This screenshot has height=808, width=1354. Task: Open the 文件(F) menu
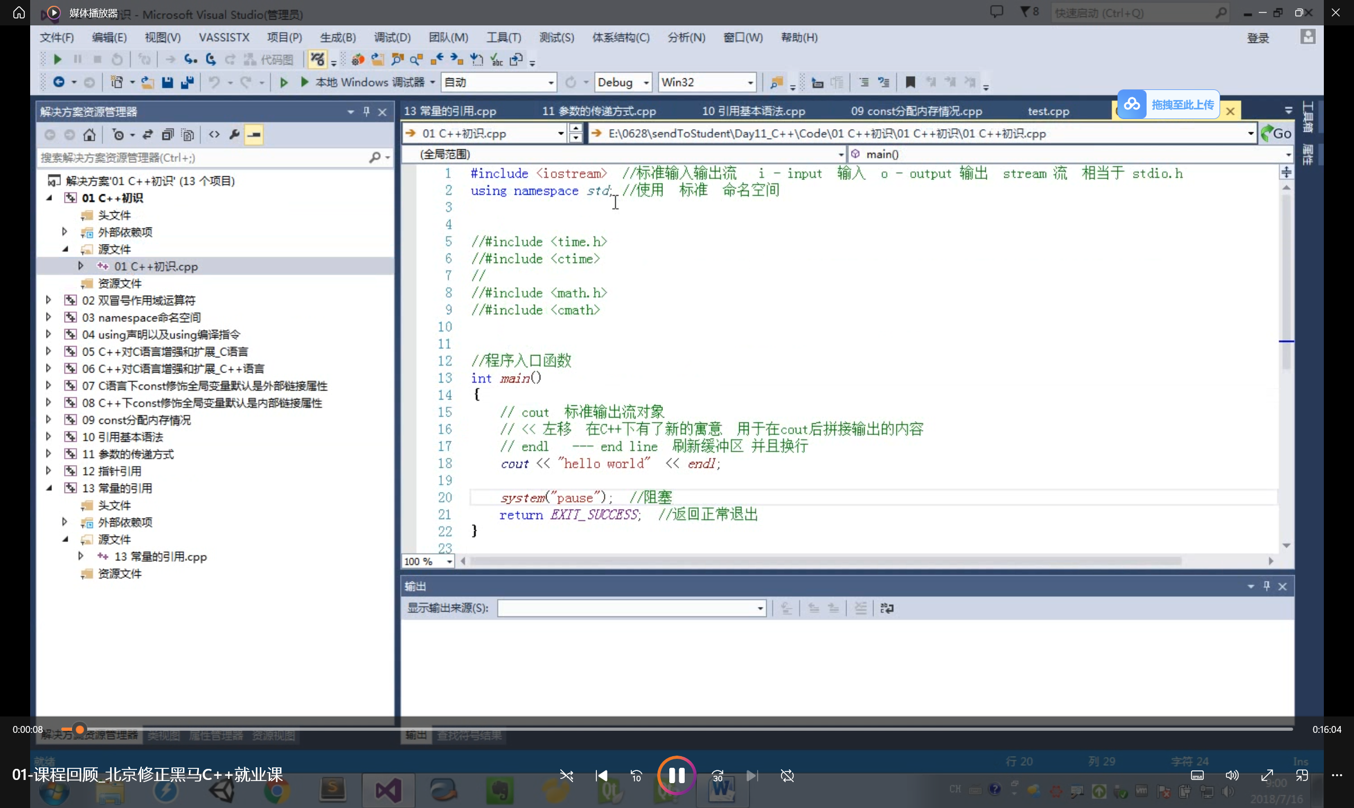pos(57,38)
